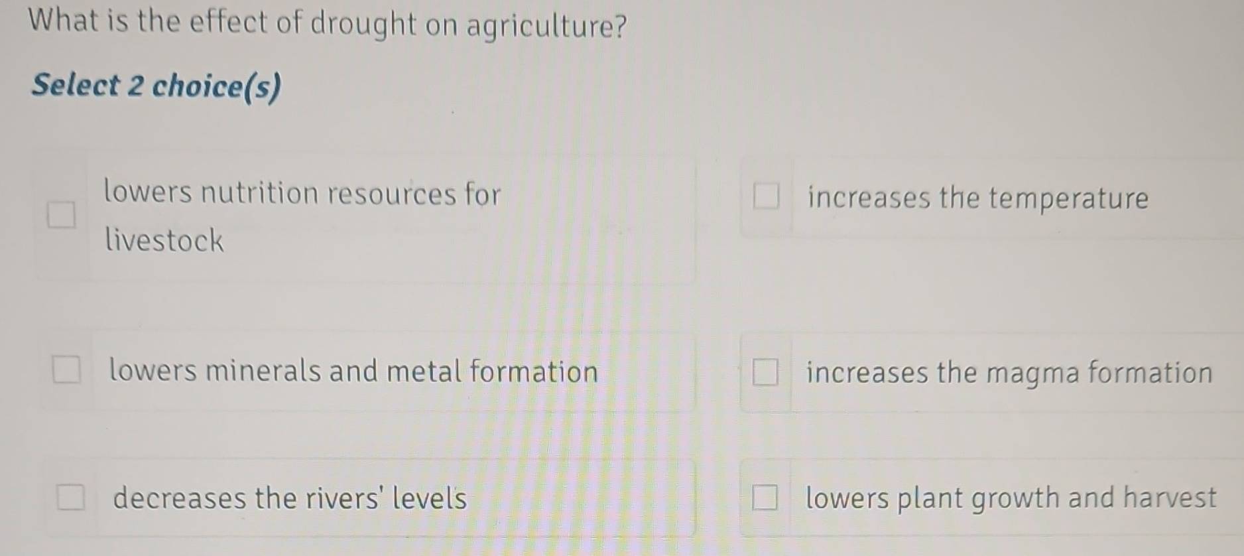Click the word 'drought' in the question
This screenshot has height=556, width=1244.
pos(363,24)
